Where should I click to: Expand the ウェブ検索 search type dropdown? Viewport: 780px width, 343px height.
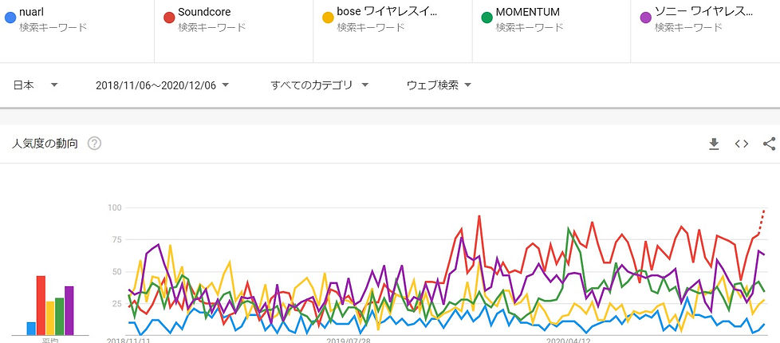[439, 85]
